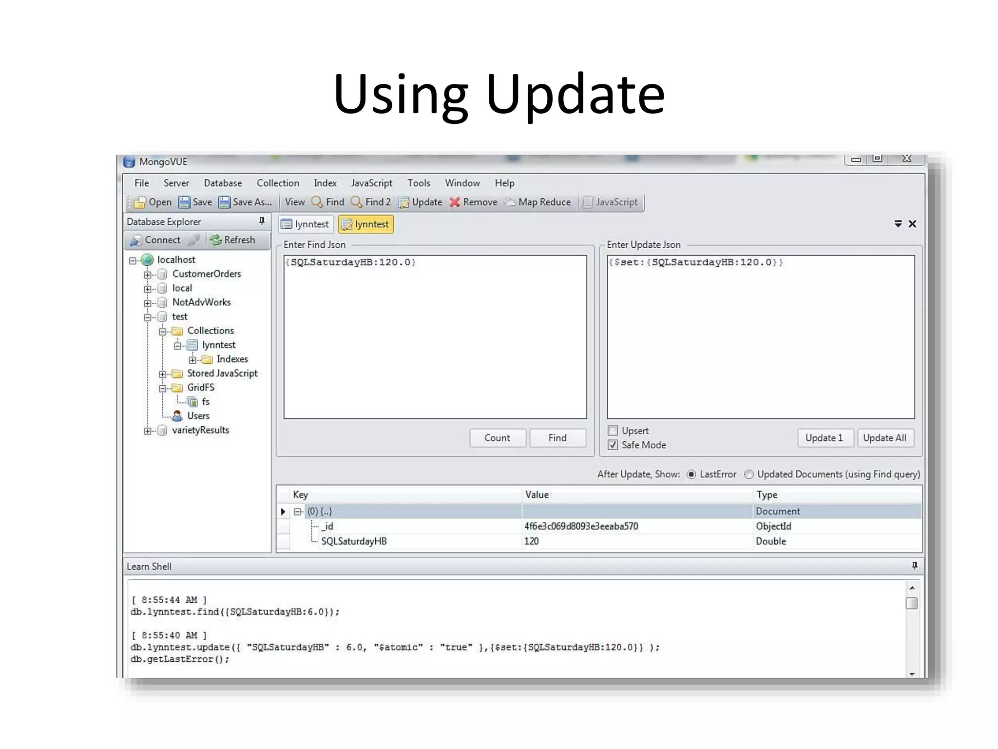
Task: Collapse the localhost tree node
Action: (x=133, y=260)
